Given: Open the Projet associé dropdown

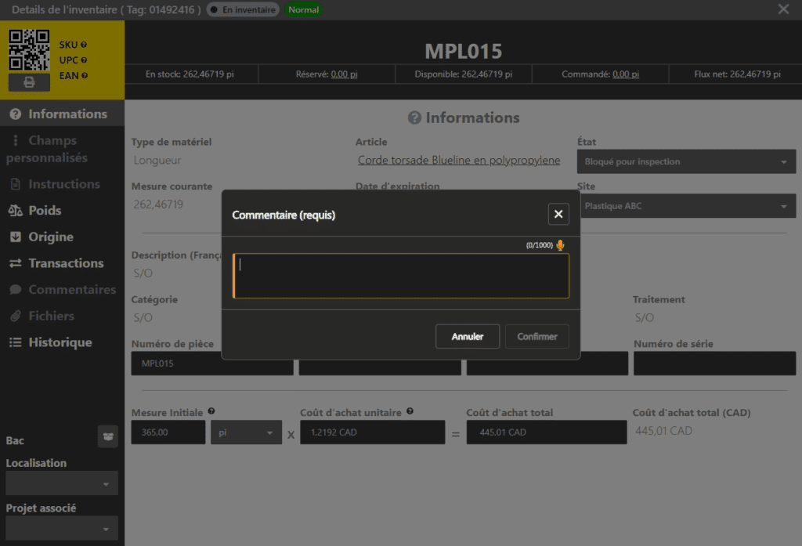Looking at the screenshot, I should 61,528.
